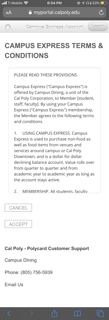
Task: Tap Safari's forward chevron
Action: pyautogui.click(x=31, y=314)
